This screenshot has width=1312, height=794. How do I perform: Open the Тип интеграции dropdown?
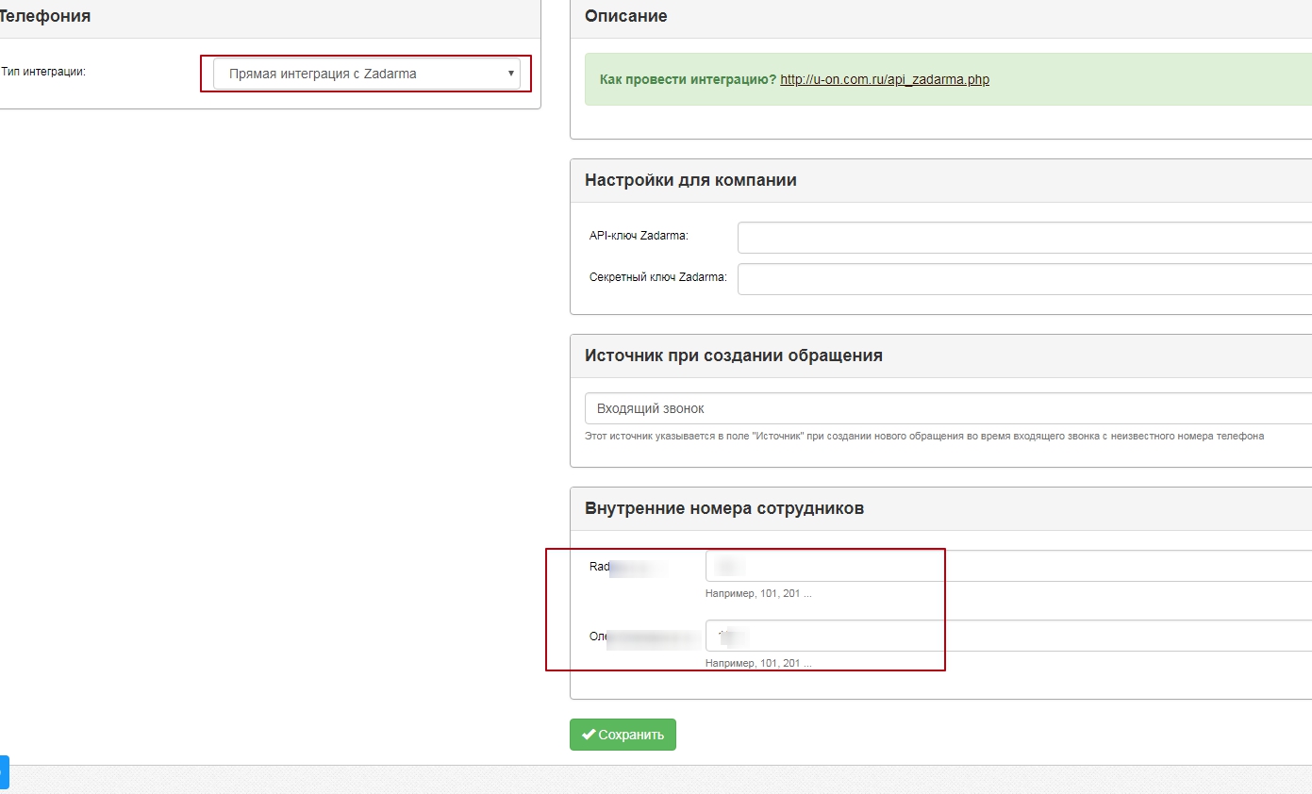pyautogui.click(x=366, y=74)
